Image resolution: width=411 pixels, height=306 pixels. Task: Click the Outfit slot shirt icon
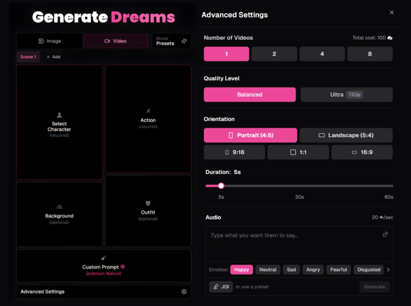tap(148, 203)
